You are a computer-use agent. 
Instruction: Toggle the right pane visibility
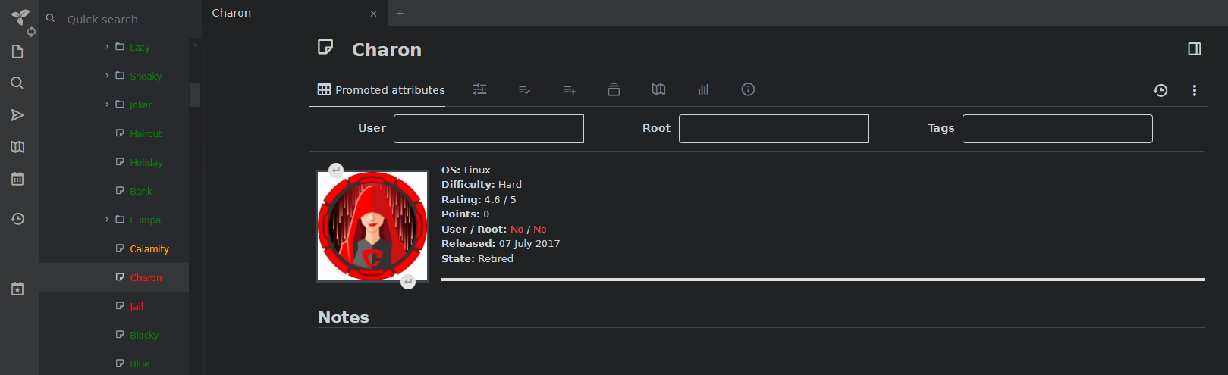point(1194,49)
